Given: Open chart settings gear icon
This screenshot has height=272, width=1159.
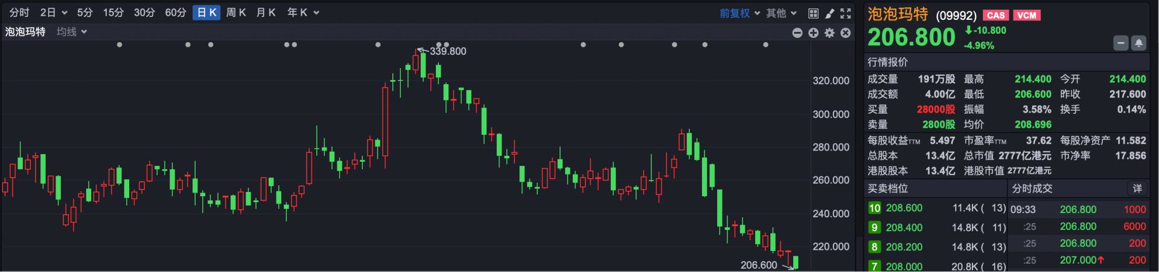Looking at the screenshot, I should (x=829, y=33).
